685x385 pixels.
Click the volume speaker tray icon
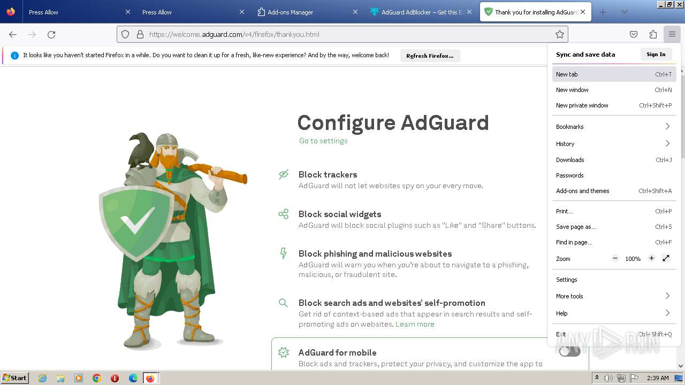[608, 378]
